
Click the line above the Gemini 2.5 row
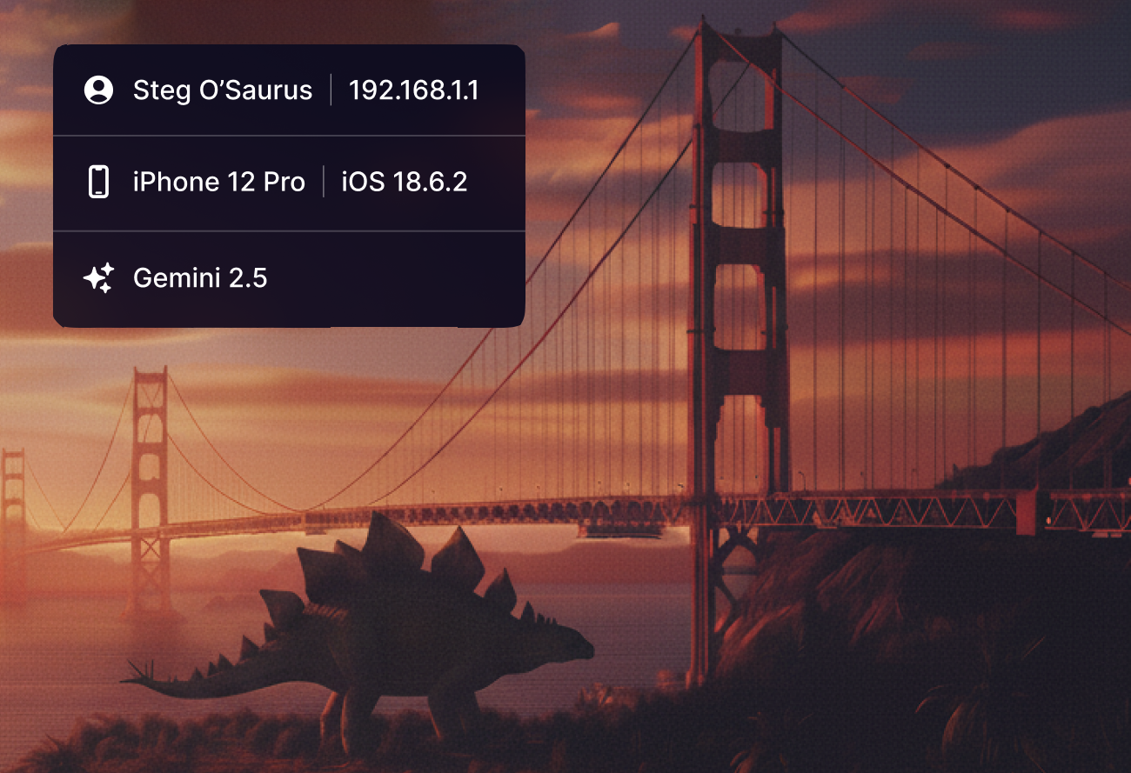coord(289,231)
